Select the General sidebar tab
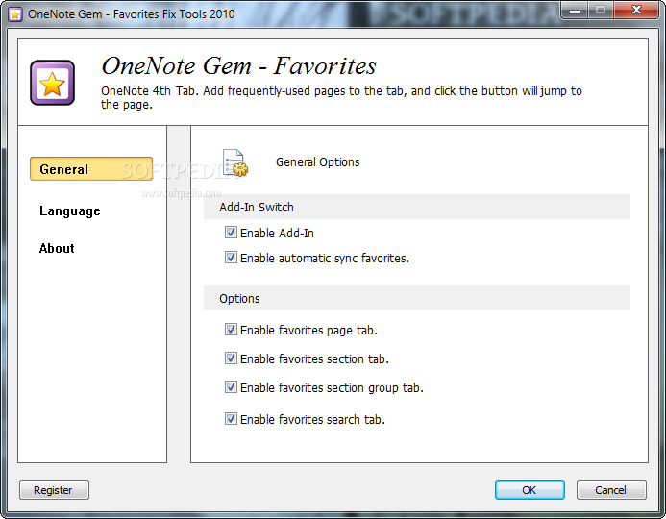Image resolution: width=666 pixels, height=519 pixels. click(x=91, y=169)
